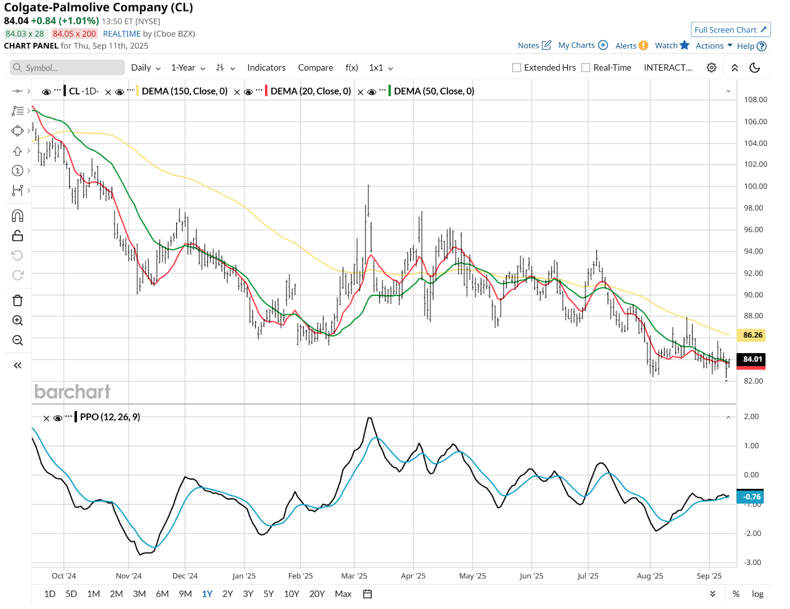Remove the PPO indicator pane
This screenshot has width=790, height=609.
46,418
